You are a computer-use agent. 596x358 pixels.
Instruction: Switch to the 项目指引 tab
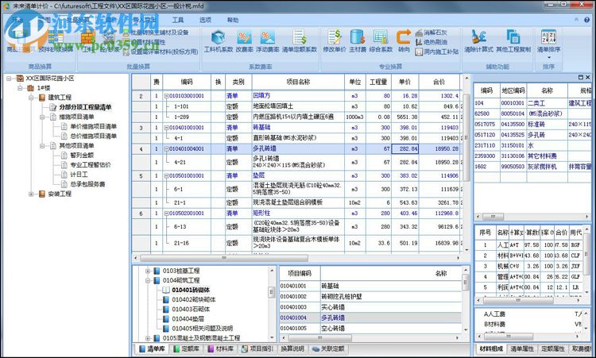pos(257,348)
